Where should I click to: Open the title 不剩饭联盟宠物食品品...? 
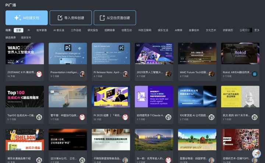[107, 159]
